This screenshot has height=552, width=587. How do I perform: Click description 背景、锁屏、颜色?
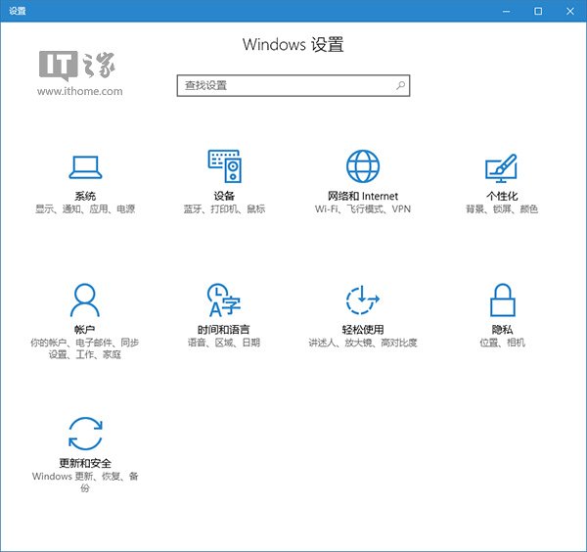point(502,209)
